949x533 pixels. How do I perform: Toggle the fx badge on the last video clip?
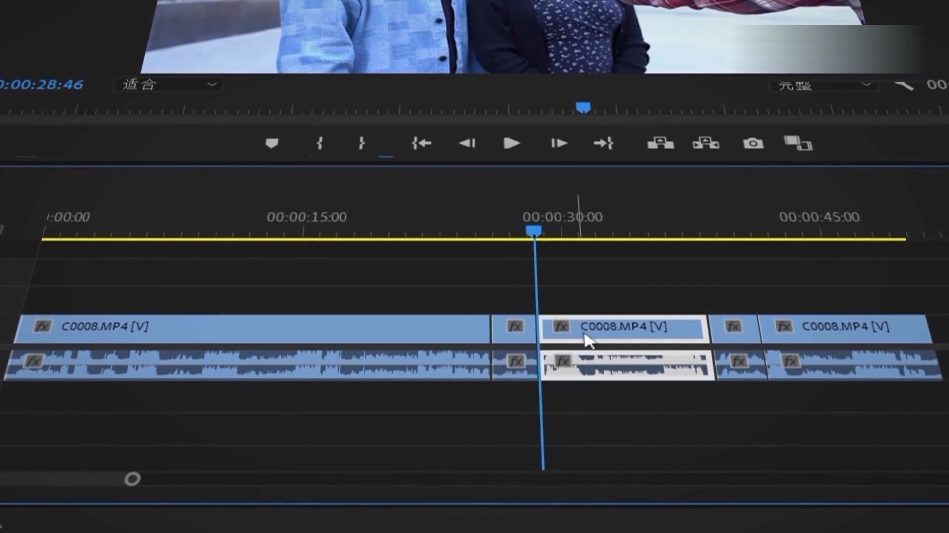[784, 327]
